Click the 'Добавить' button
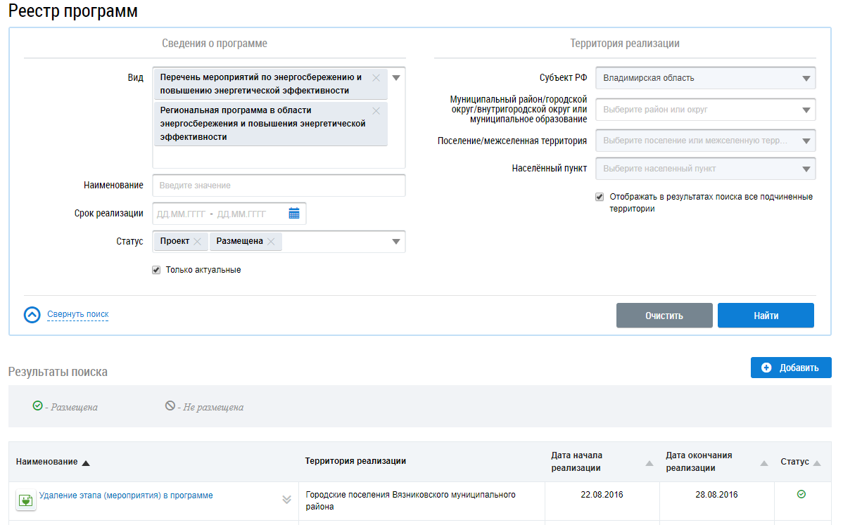 [791, 368]
